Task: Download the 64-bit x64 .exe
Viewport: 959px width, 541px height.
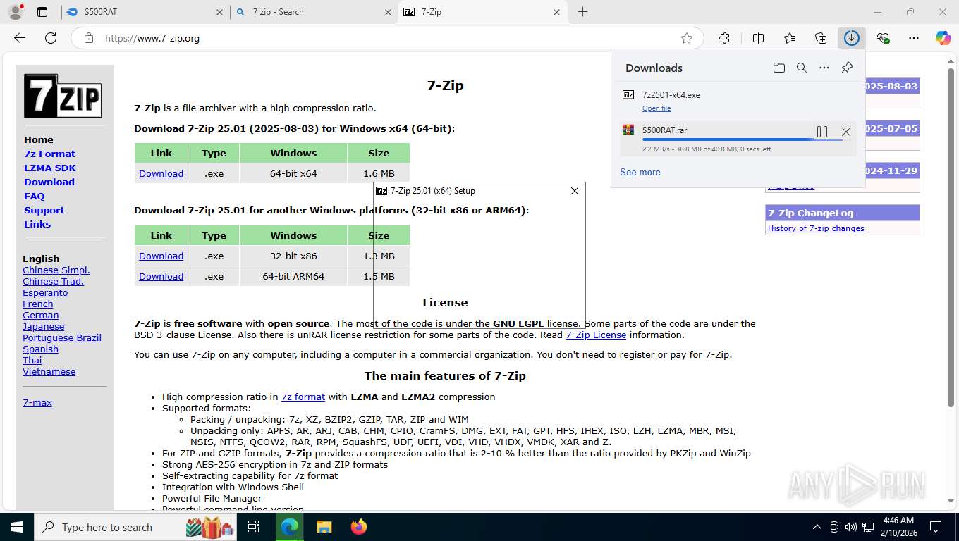Action: point(161,173)
